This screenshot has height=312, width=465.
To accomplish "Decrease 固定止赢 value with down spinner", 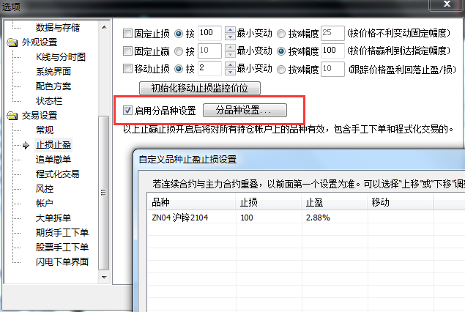I will 230,55.
